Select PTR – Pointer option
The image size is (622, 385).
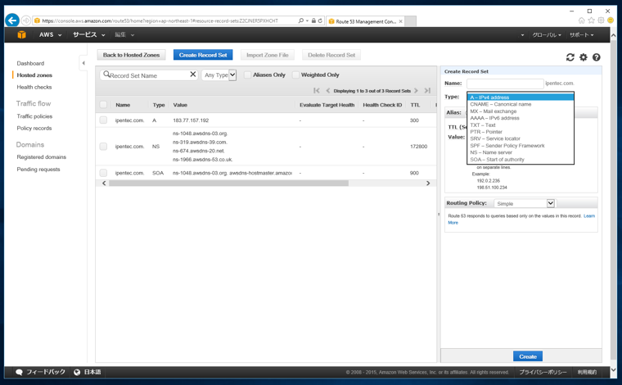point(521,132)
